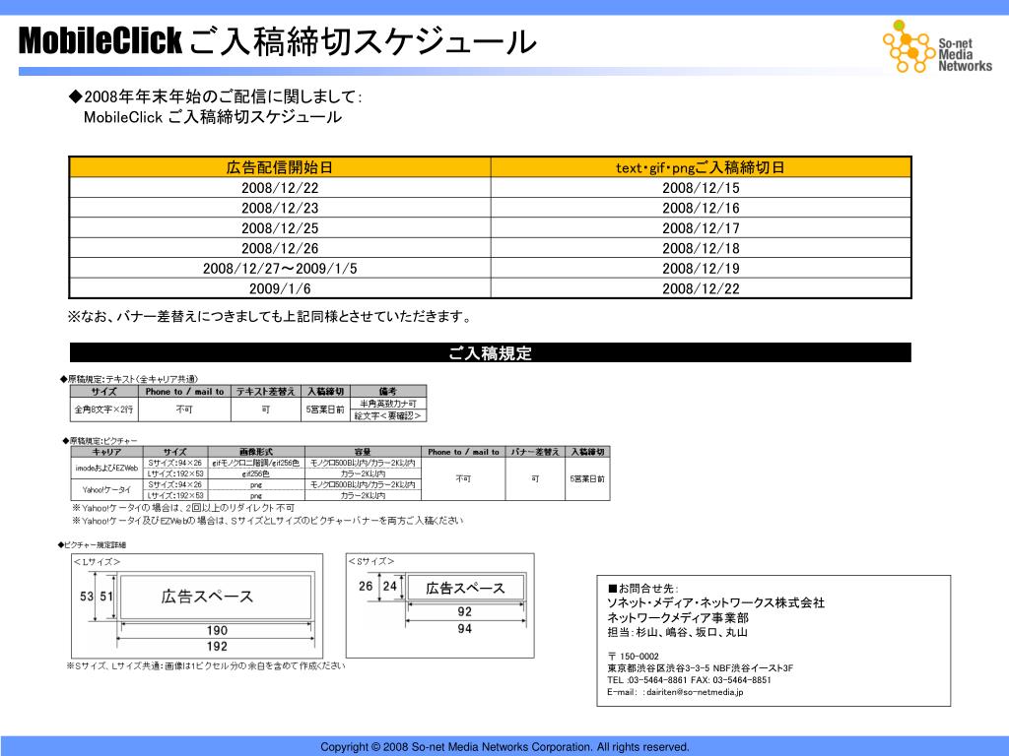Click the copyright footer text
Image resolution: width=1009 pixels, height=756 pixels.
point(504,747)
